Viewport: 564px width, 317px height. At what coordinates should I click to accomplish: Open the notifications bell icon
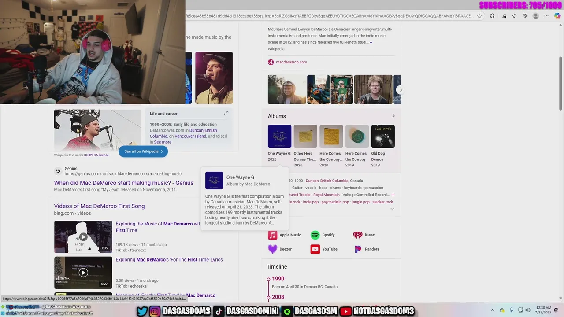[556, 310]
